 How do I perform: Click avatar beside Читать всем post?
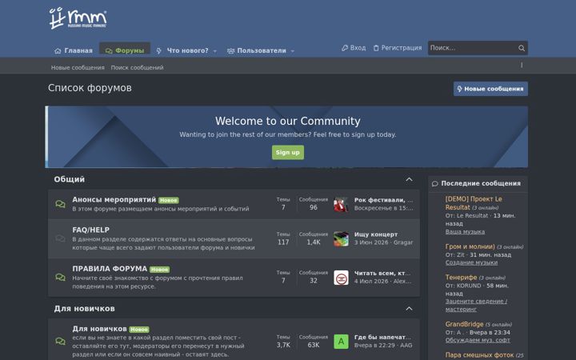pos(341,278)
